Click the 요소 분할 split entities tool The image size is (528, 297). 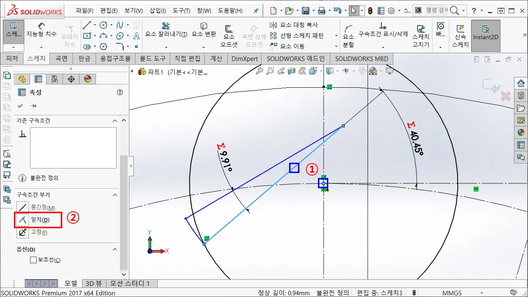[x=348, y=36]
